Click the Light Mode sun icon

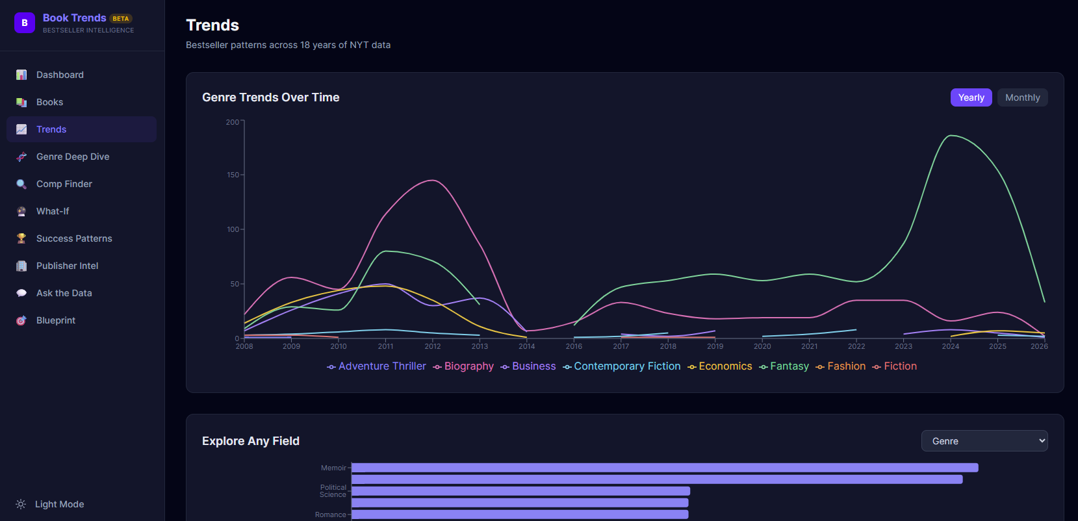click(21, 504)
